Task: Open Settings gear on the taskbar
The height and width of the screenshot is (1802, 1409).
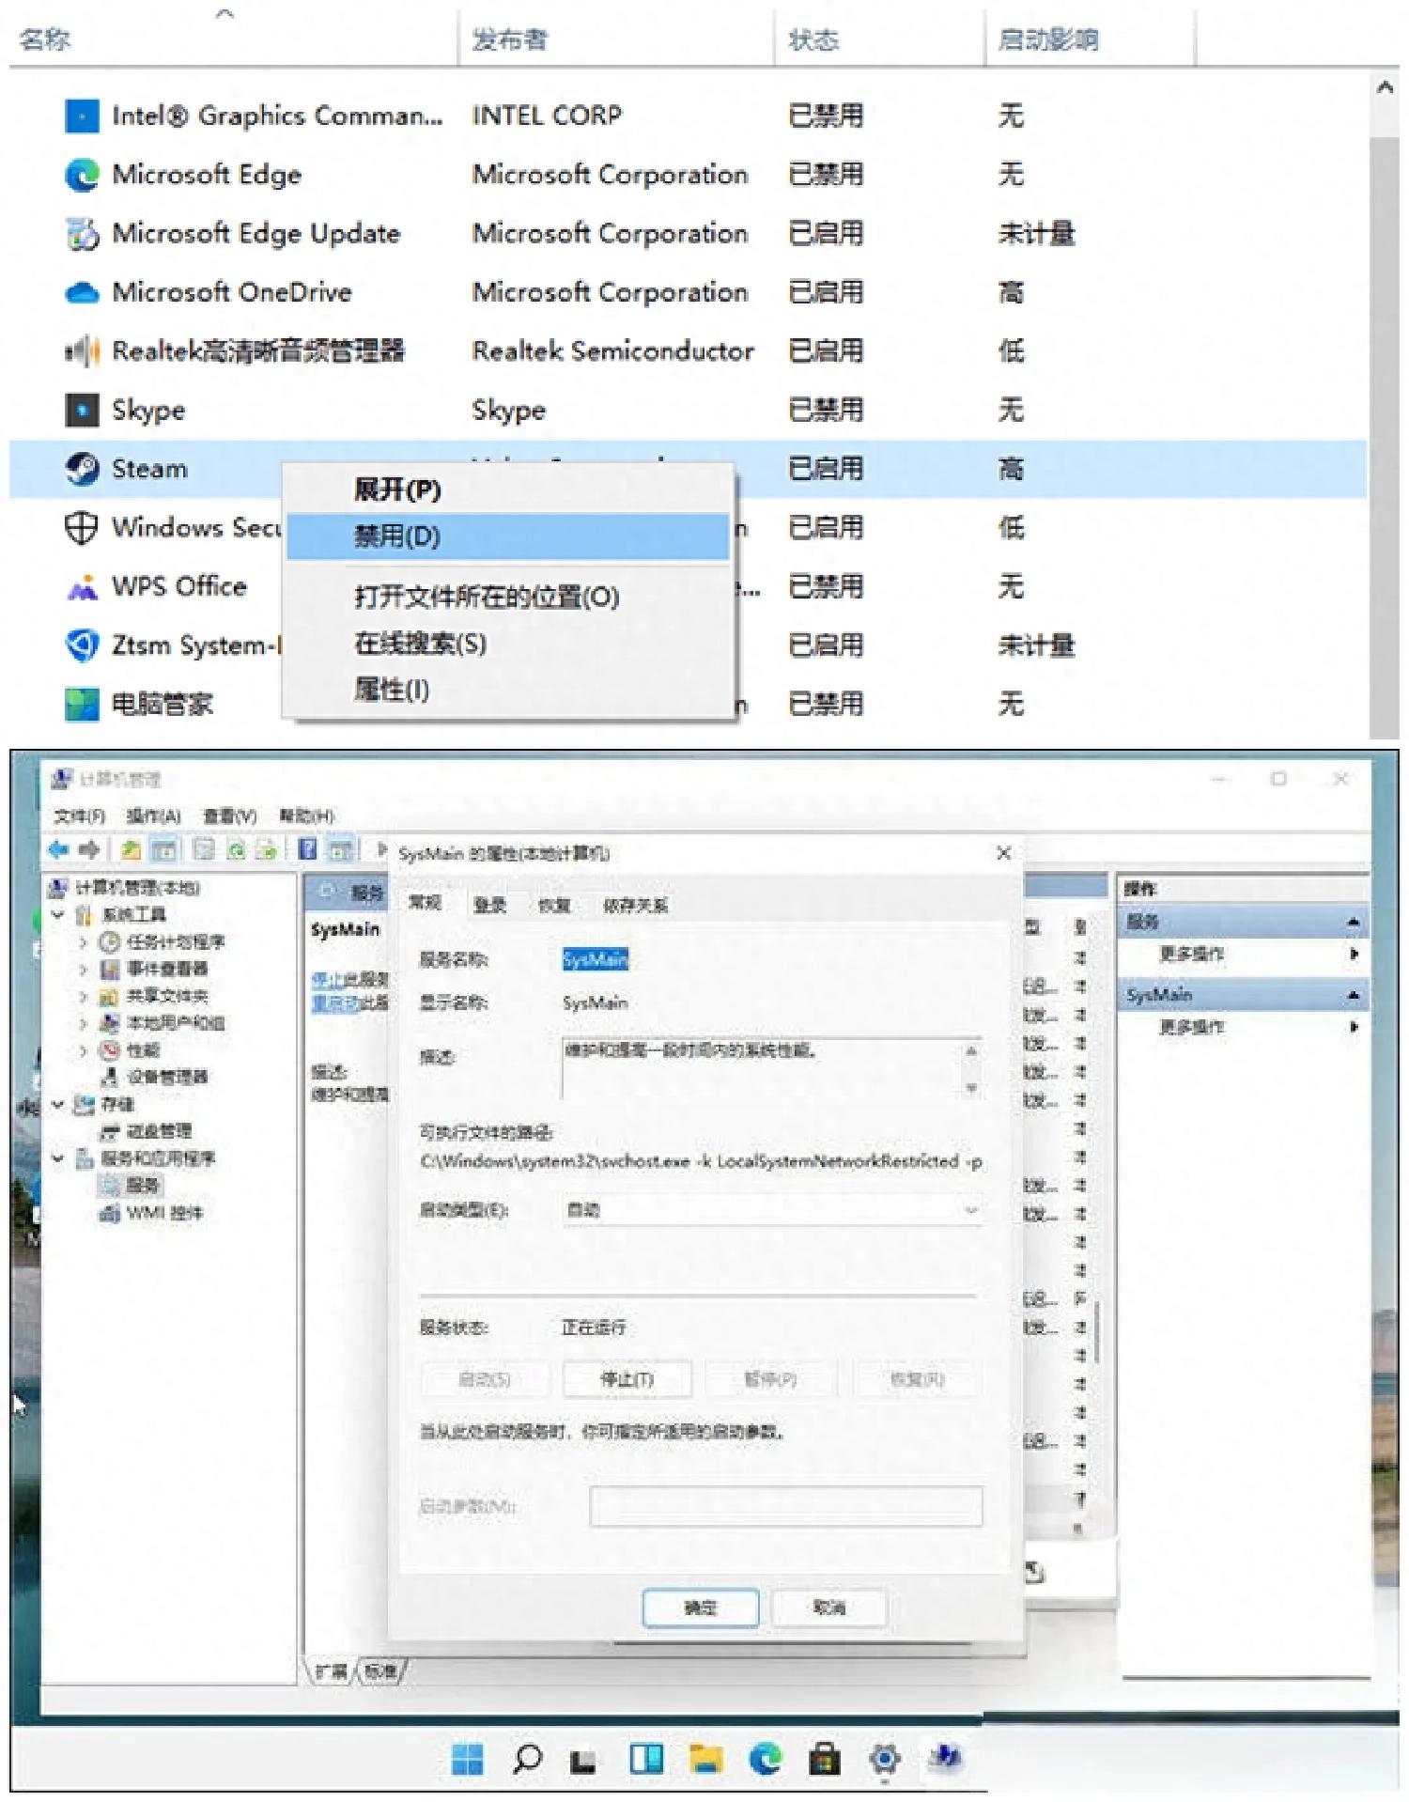Action: click(x=885, y=1759)
